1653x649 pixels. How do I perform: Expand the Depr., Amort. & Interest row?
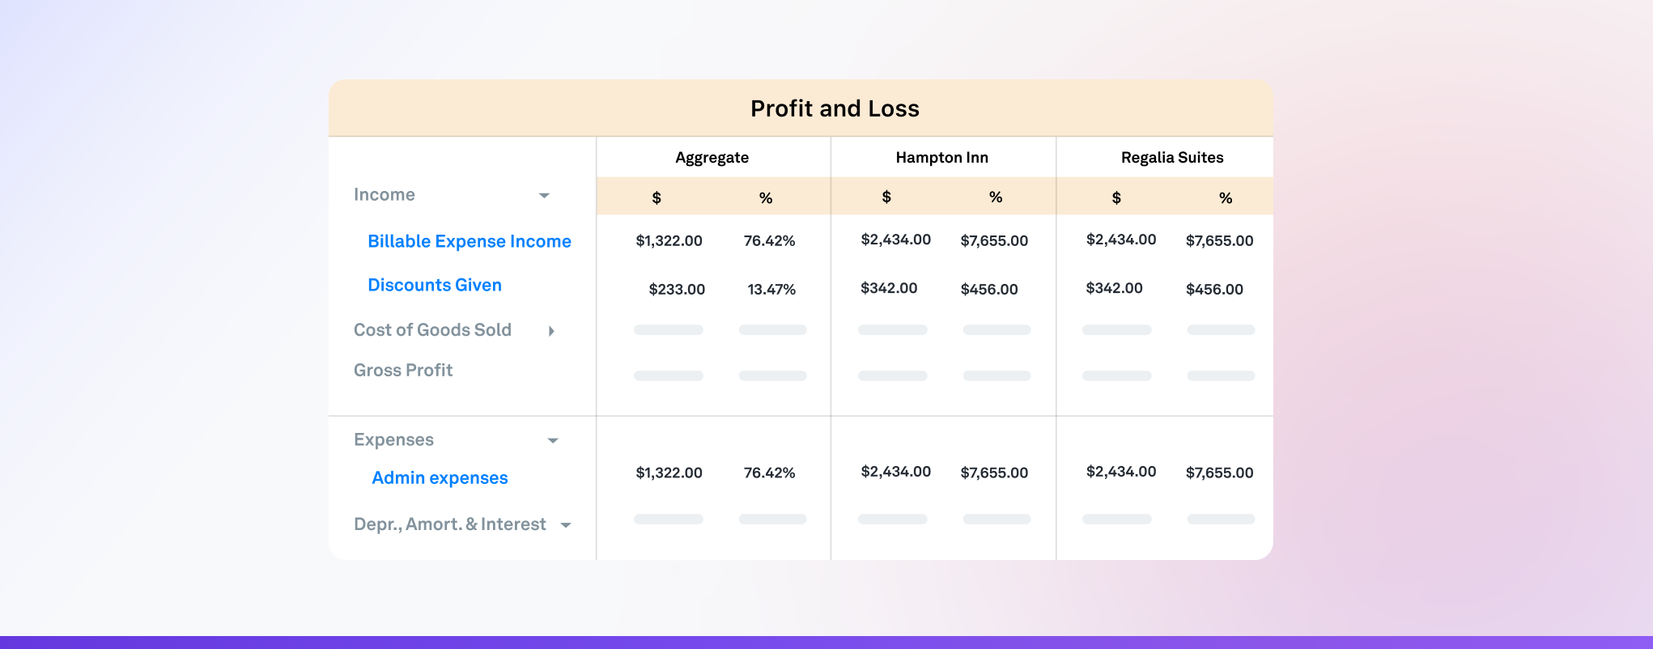click(x=566, y=524)
